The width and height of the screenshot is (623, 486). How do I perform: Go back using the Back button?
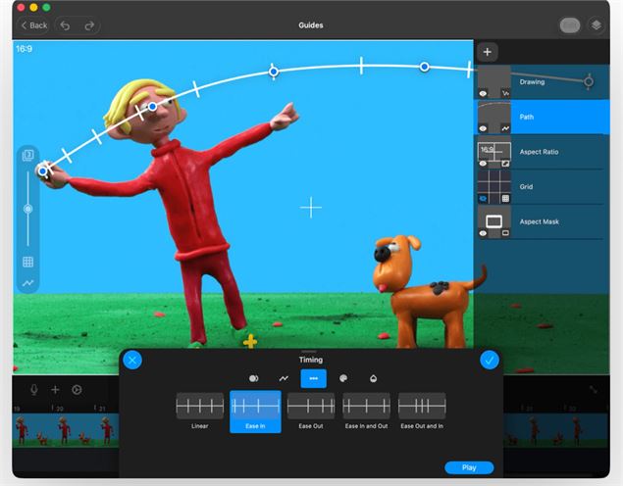(34, 25)
